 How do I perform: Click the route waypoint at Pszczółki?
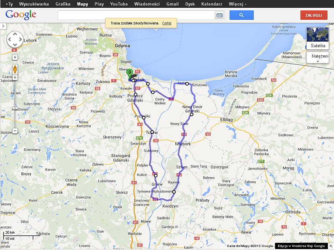pyautogui.click(x=144, y=117)
